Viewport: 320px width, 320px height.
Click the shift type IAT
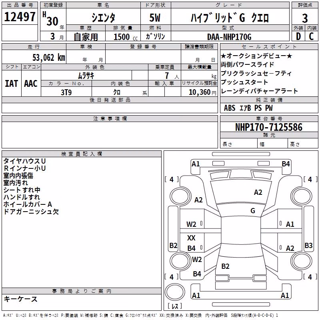tap(12, 84)
